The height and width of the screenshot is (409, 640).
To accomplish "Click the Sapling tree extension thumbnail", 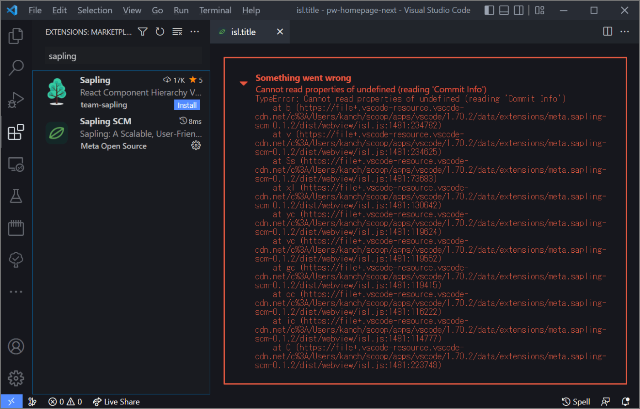I will click(57, 92).
